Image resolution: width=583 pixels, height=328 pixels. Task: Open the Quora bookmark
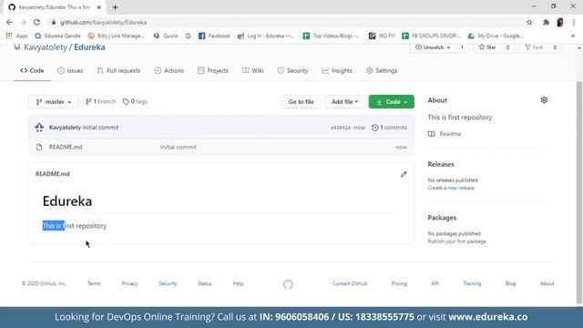pyautogui.click(x=166, y=36)
